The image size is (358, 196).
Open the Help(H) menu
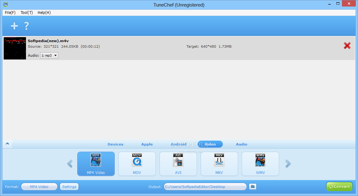click(44, 13)
